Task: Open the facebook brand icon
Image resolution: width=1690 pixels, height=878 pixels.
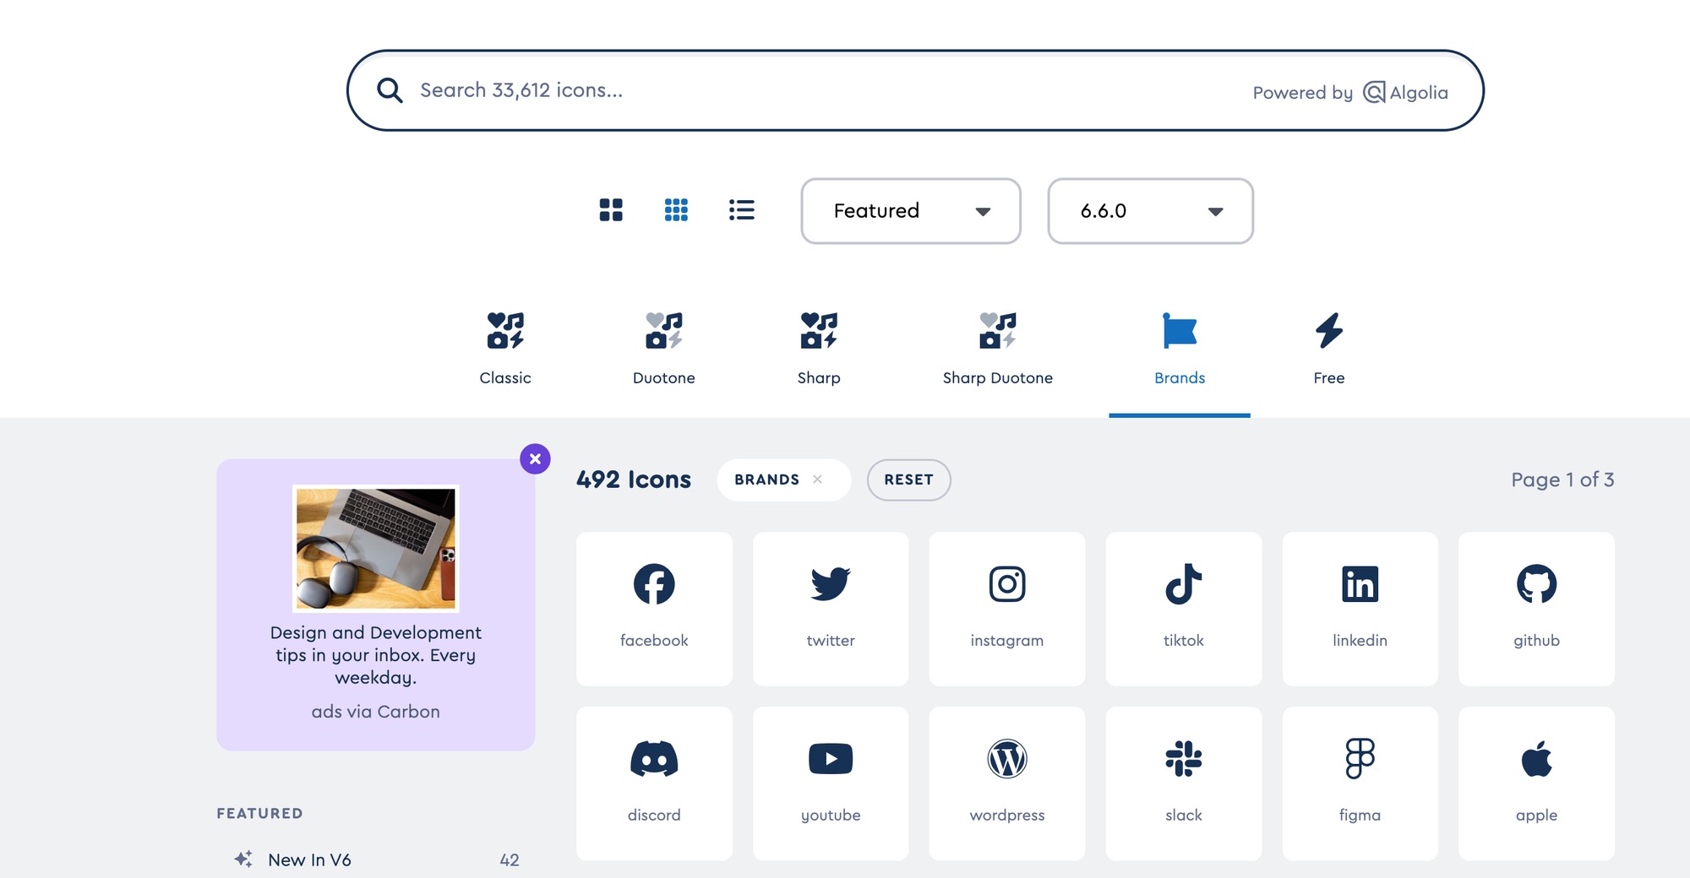Action: tap(654, 608)
